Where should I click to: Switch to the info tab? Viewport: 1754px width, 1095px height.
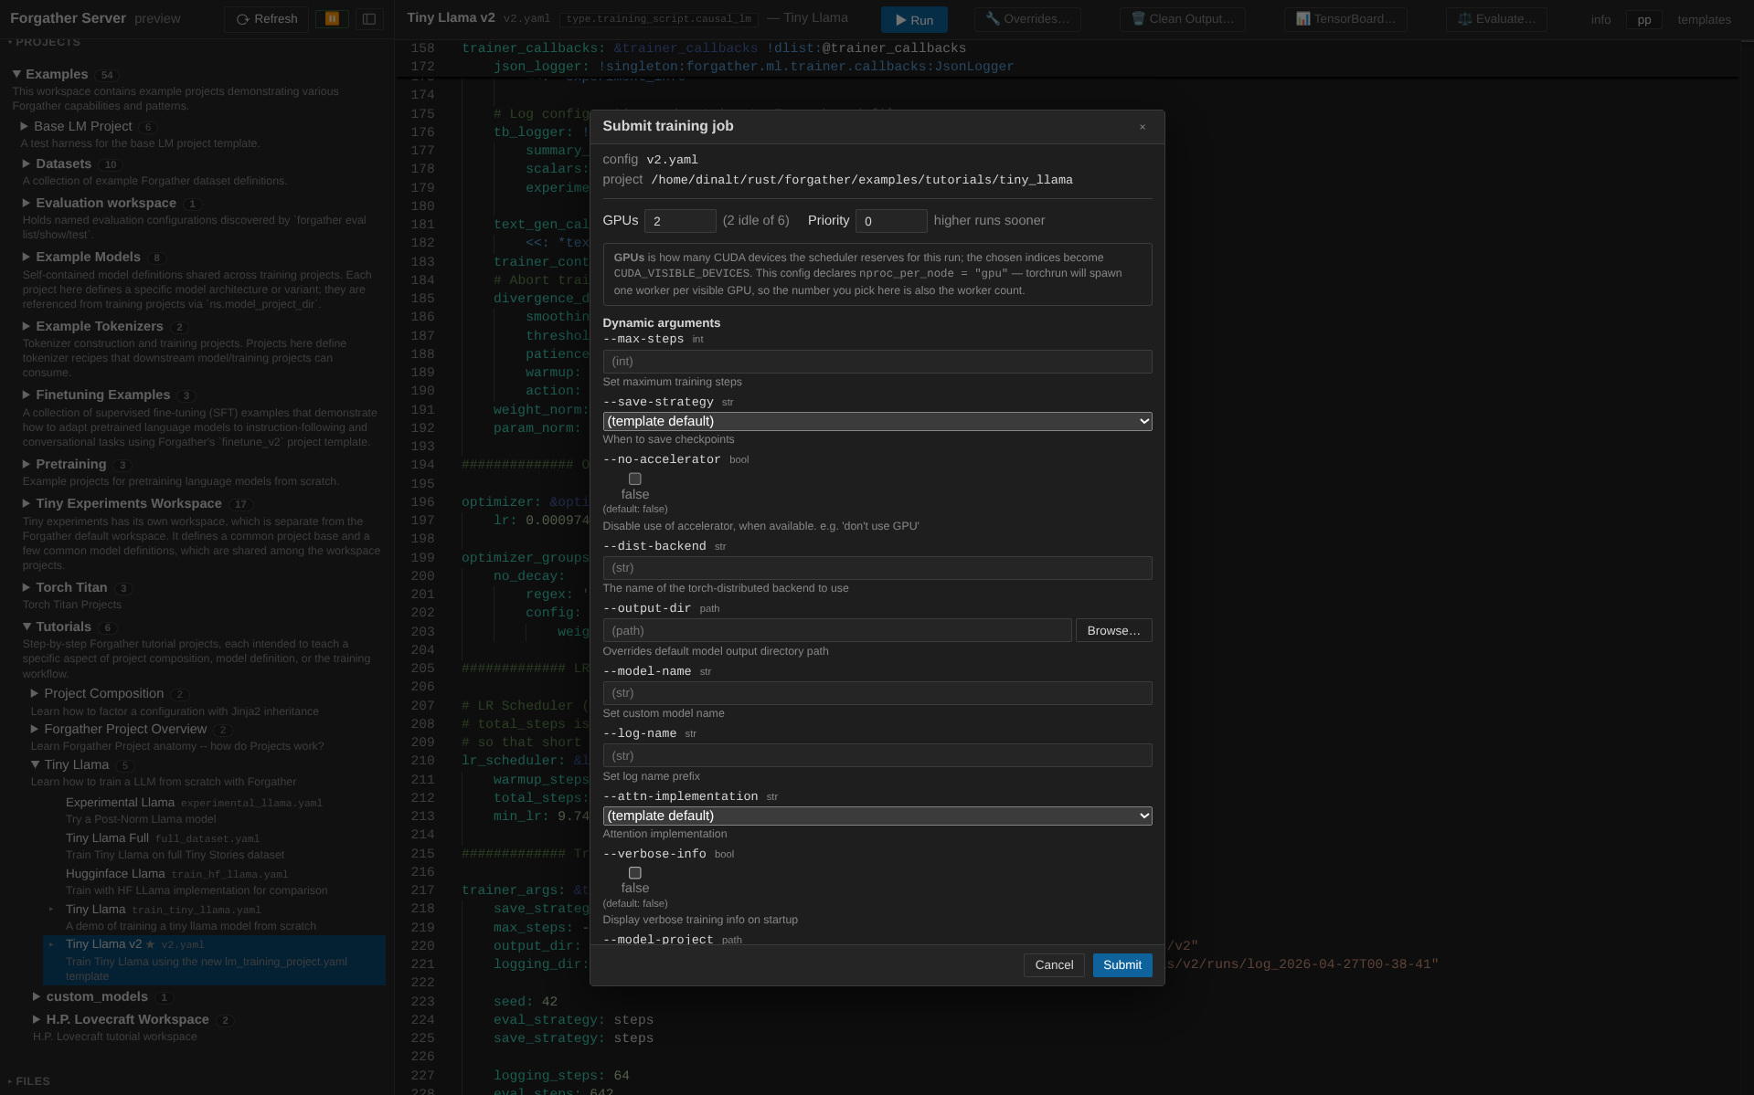tap(1600, 19)
